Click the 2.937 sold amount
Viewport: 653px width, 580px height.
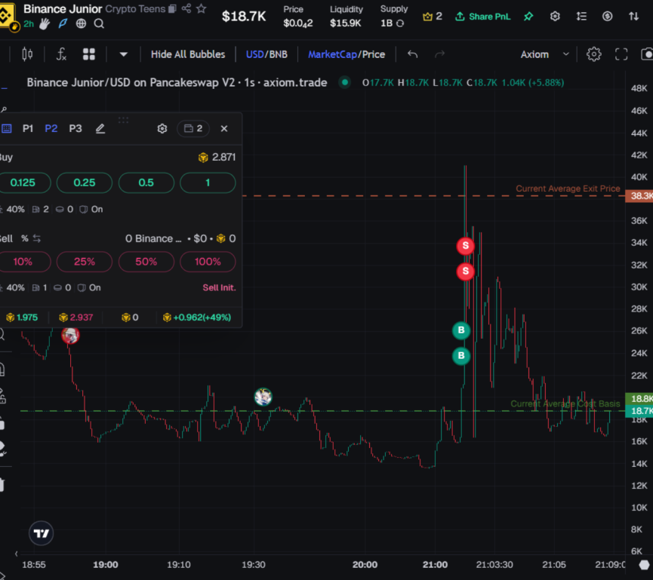pos(75,318)
